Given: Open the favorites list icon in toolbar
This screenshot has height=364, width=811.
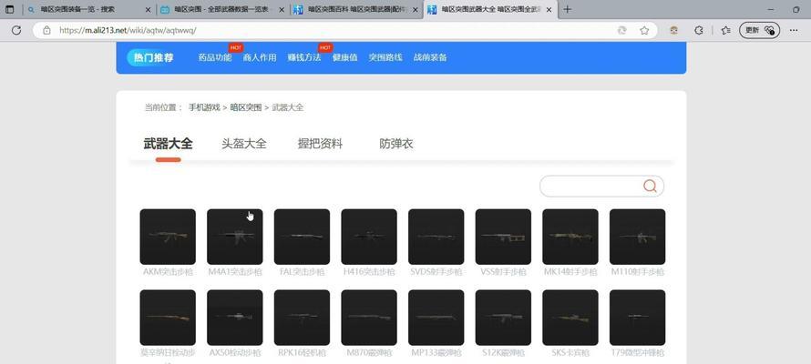Looking at the screenshot, I should tap(725, 30).
